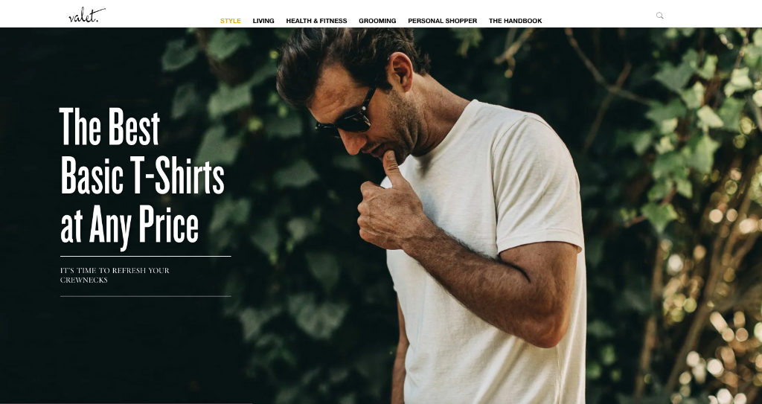Go to the Living section
The width and height of the screenshot is (762, 404).
pyautogui.click(x=263, y=21)
